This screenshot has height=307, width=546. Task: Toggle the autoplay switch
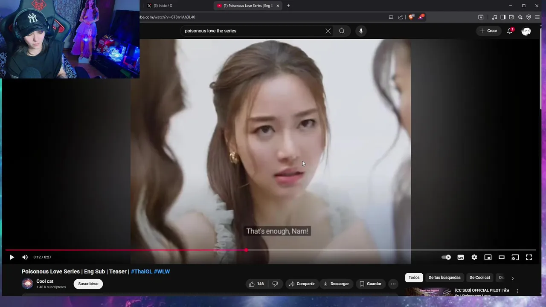446,257
